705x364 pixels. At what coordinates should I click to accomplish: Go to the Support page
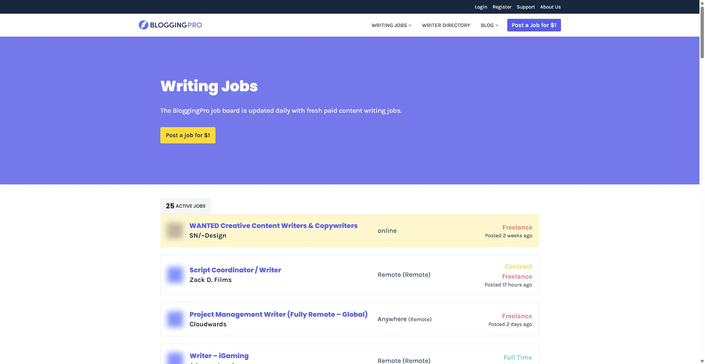(x=525, y=7)
